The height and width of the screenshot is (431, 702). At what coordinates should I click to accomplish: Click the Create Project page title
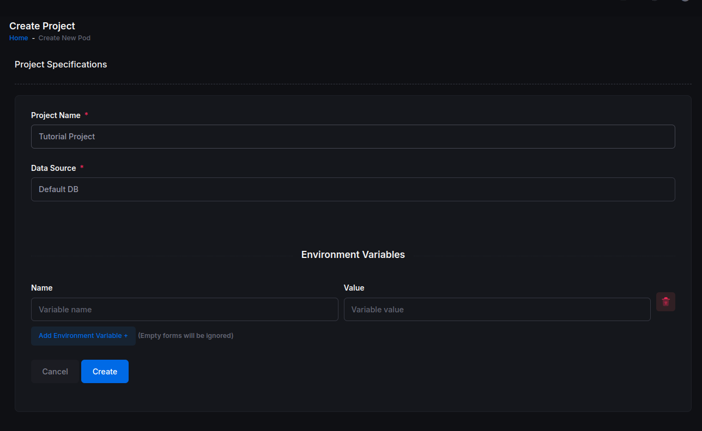(42, 26)
